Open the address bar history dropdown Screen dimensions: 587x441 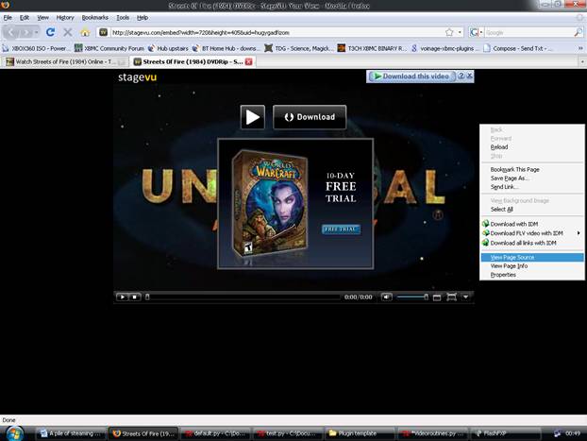pyautogui.click(x=460, y=33)
